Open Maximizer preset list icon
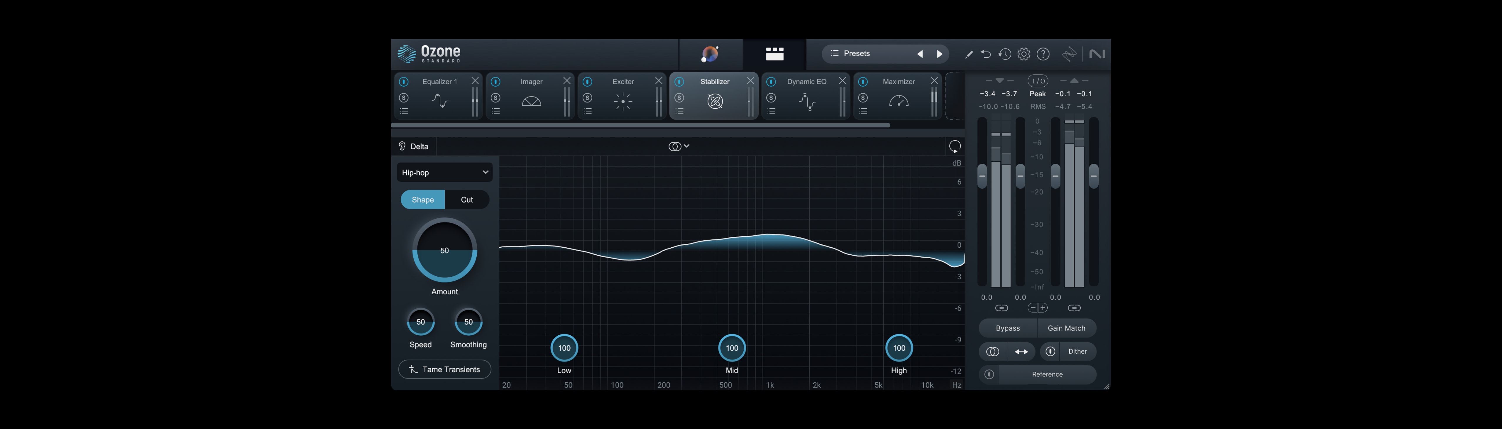This screenshot has width=1502, height=429. click(x=863, y=111)
